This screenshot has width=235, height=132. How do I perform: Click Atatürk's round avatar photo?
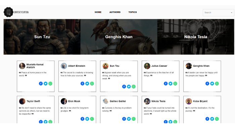click(x=22, y=66)
